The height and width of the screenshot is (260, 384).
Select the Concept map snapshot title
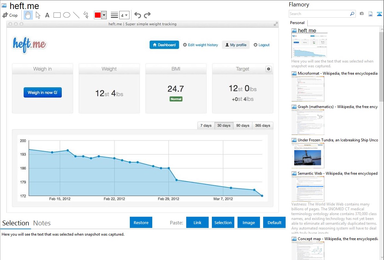(338, 239)
